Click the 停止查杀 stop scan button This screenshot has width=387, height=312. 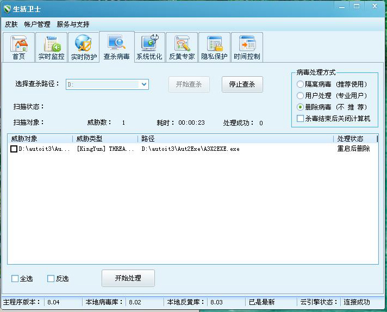pos(242,84)
